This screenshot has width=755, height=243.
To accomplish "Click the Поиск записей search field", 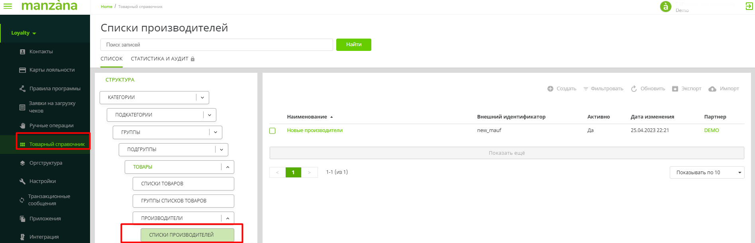I will [x=216, y=45].
